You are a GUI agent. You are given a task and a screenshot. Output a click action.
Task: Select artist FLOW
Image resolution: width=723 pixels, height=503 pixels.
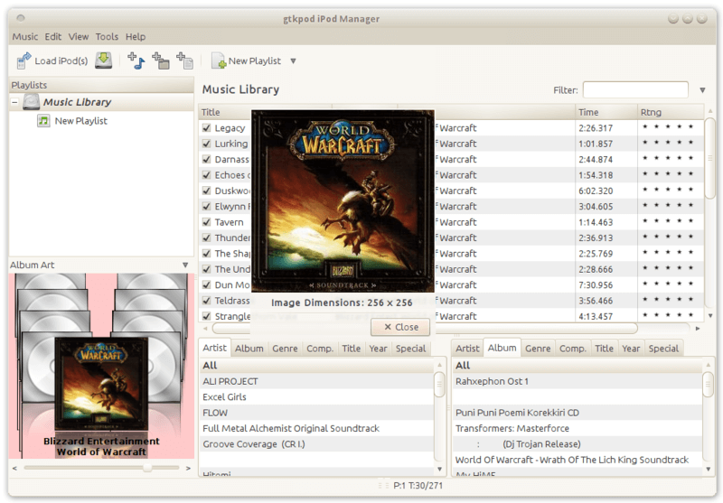[x=317, y=413]
